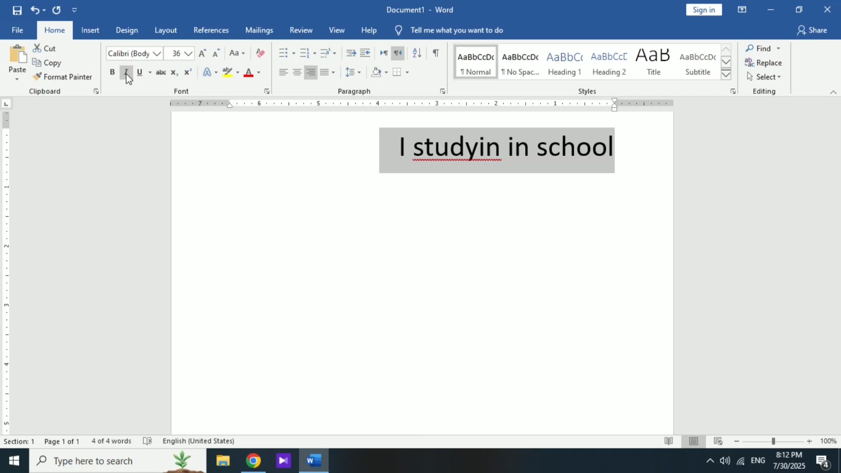This screenshot has width=841, height=473.
Task: Click the Superscript icon
Action: tap(188, 72)
